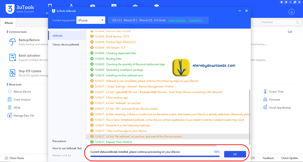The height and width of the screenshot is (162, 303).
Task: Open the Social App Backup icon
Action: click(x=265, y=108)
